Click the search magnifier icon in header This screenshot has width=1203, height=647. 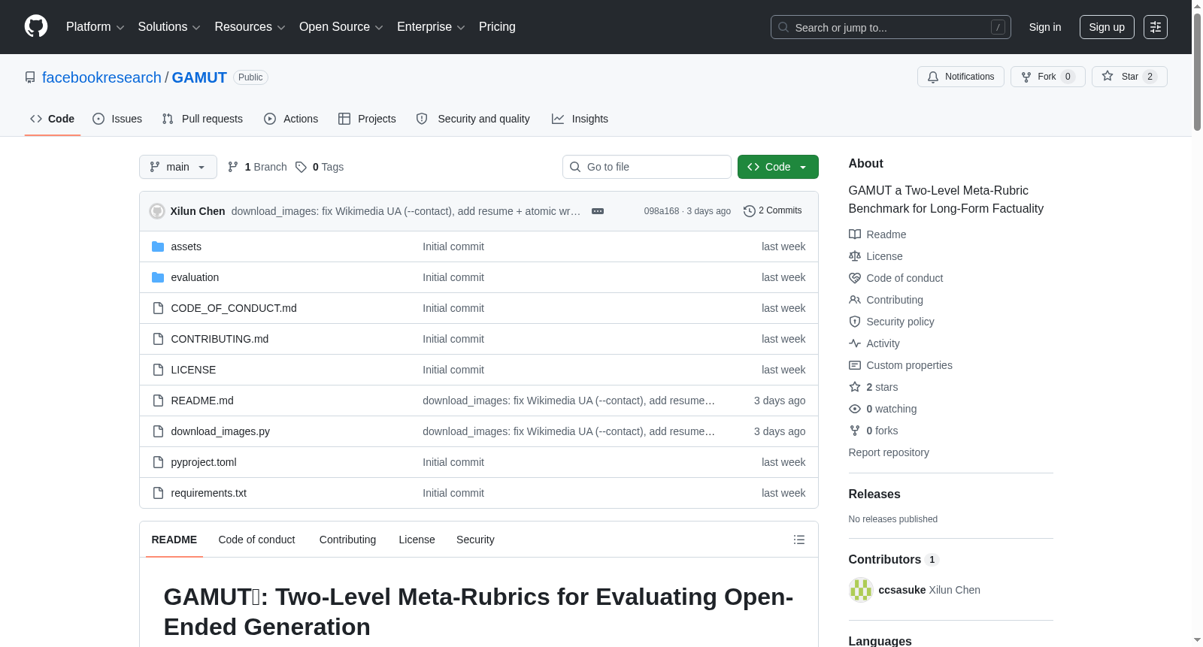783,27
